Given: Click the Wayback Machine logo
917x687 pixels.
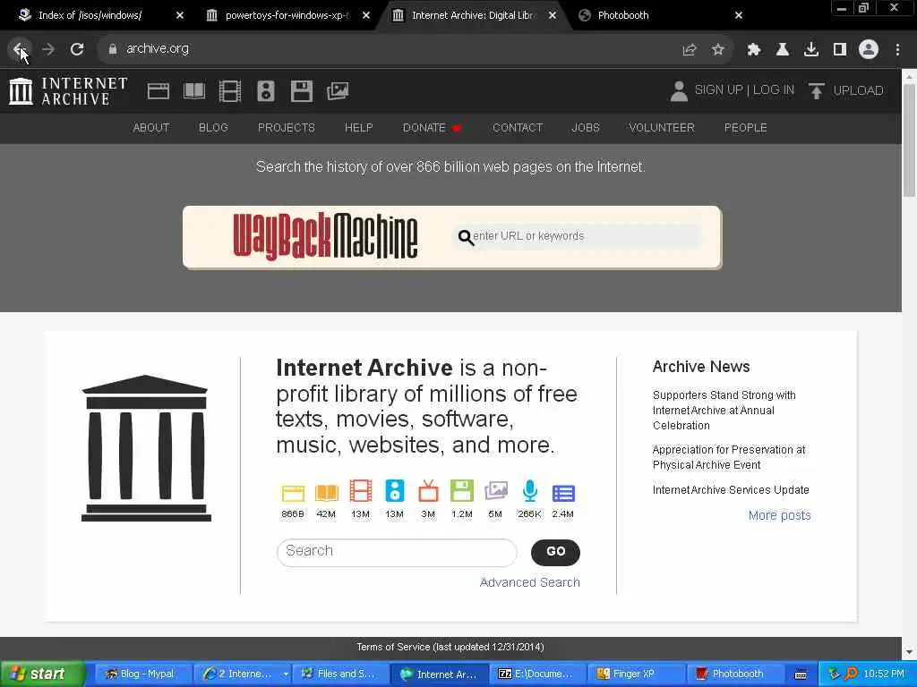Looking at the screenshot, I should [x=325, y=236].
